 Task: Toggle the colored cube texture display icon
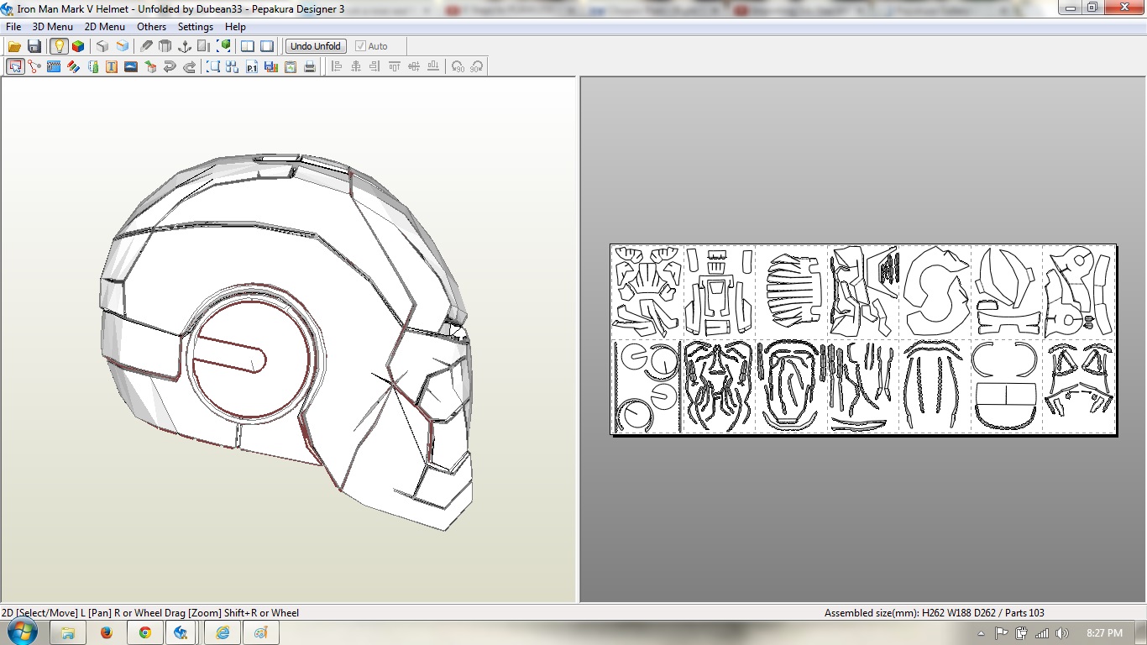78,46
